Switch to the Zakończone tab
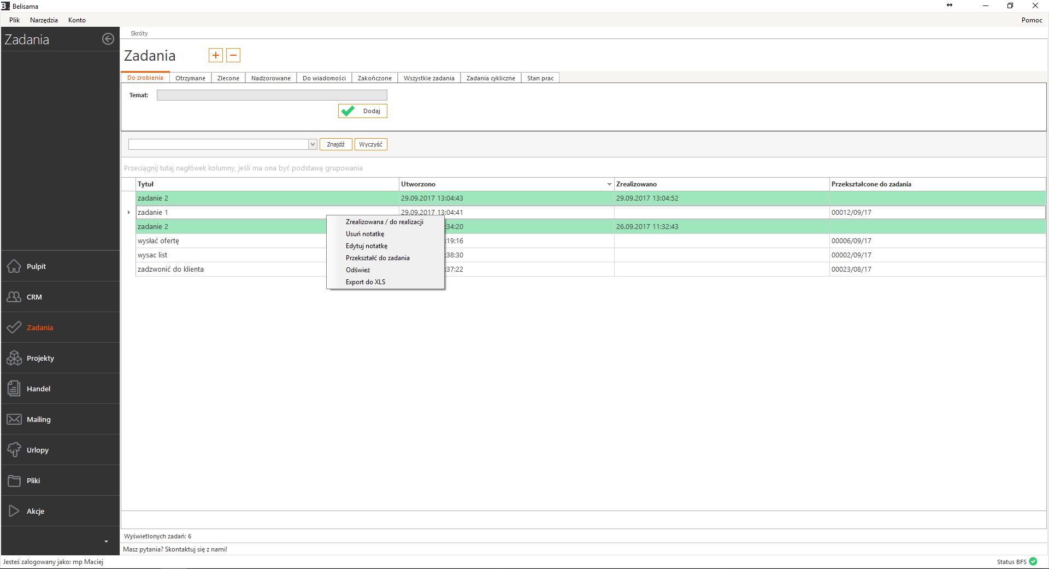This screenshot has width=1049, height=569. [x=374, y=78]
